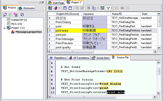Select the MLCL (23) project
The width and height of the screenshot is (163, 101).
click(17, 24)
